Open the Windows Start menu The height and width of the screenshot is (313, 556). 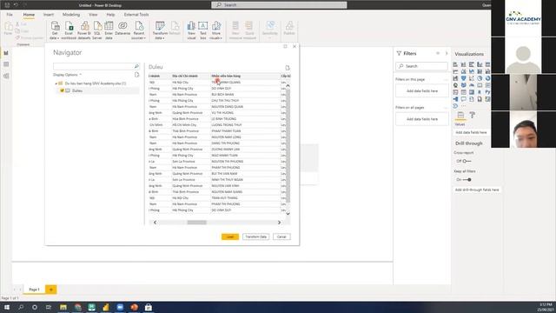[x=7, y=307]
